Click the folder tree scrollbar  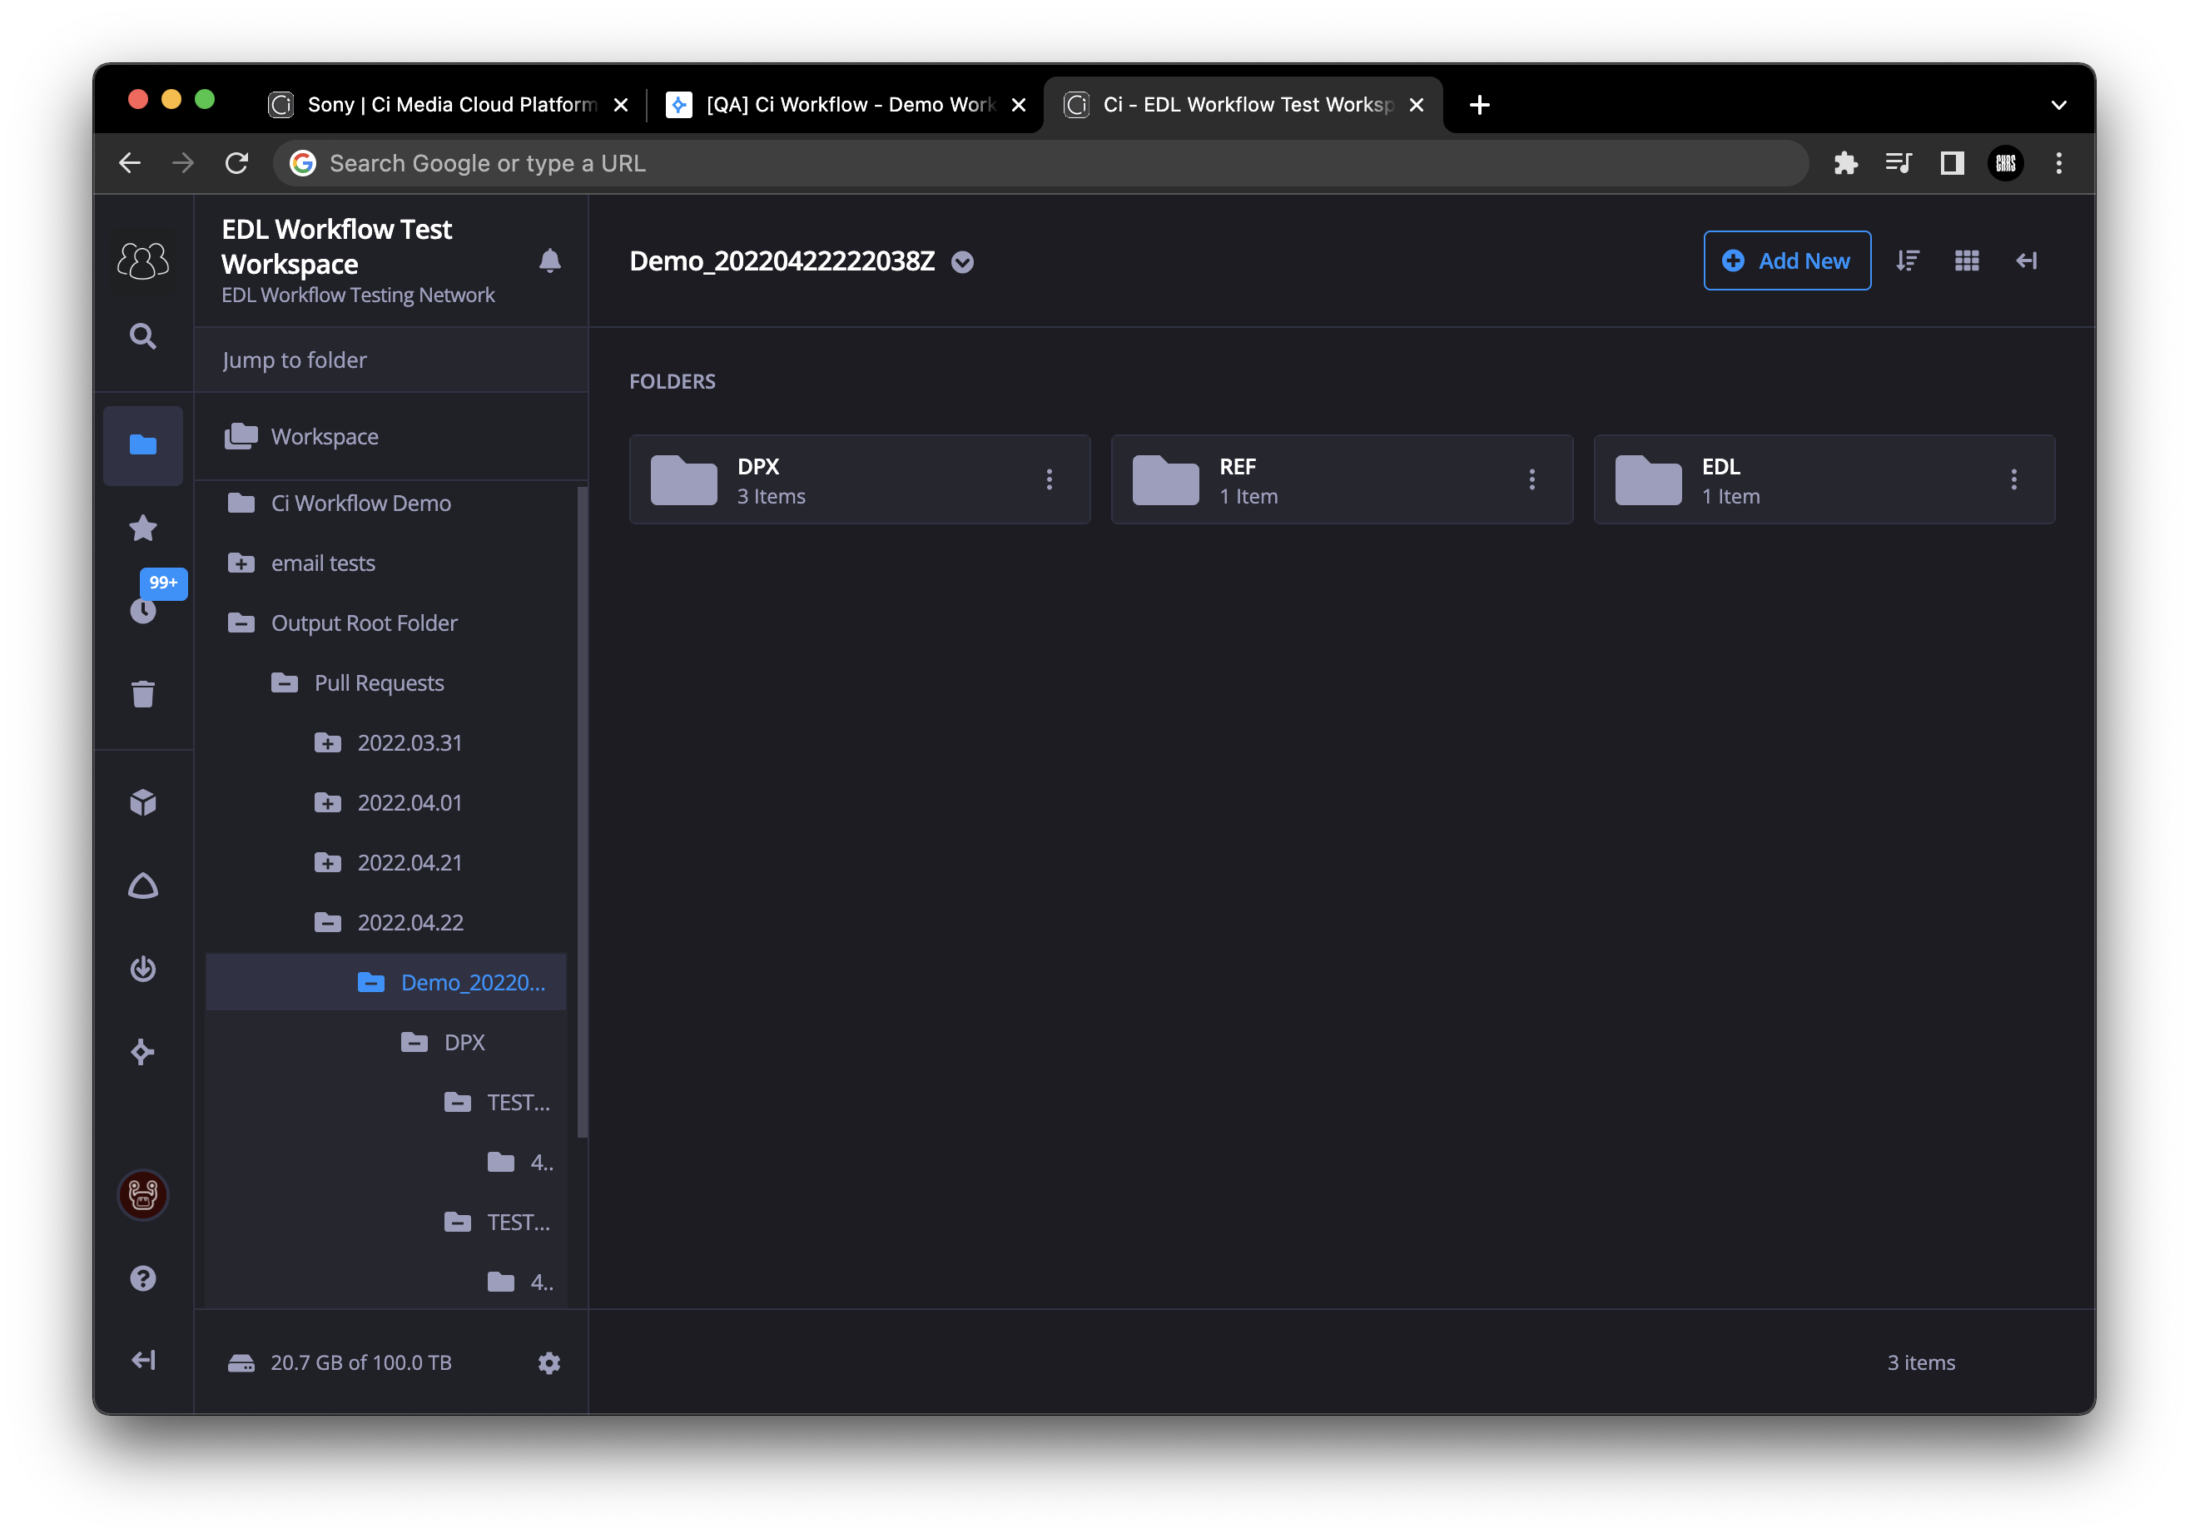point(582,812)
